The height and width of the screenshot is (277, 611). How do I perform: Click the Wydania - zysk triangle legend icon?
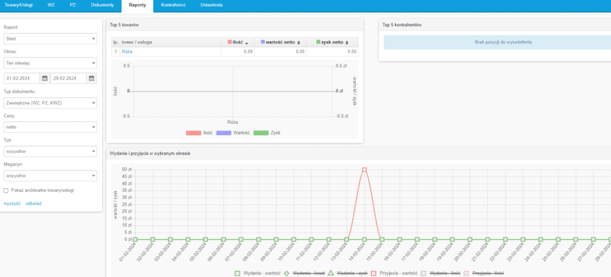pos(329,273)
